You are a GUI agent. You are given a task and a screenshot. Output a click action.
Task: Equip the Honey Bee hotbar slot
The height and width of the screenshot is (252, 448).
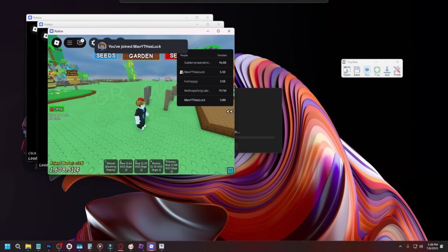coord(171,166)
